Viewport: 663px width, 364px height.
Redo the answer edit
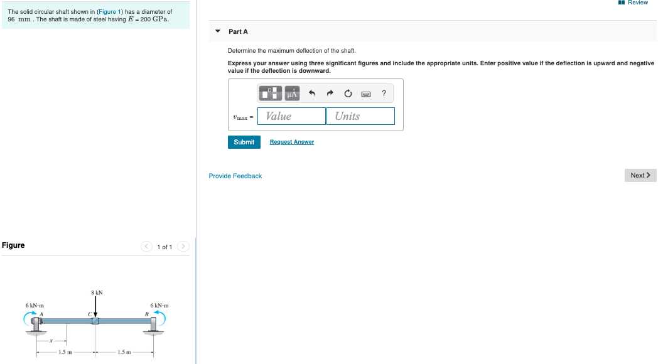click(x=330, y=94)
